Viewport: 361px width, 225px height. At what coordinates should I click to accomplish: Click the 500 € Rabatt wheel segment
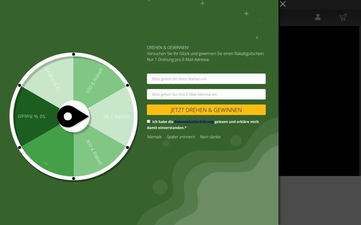coord(94,80)
